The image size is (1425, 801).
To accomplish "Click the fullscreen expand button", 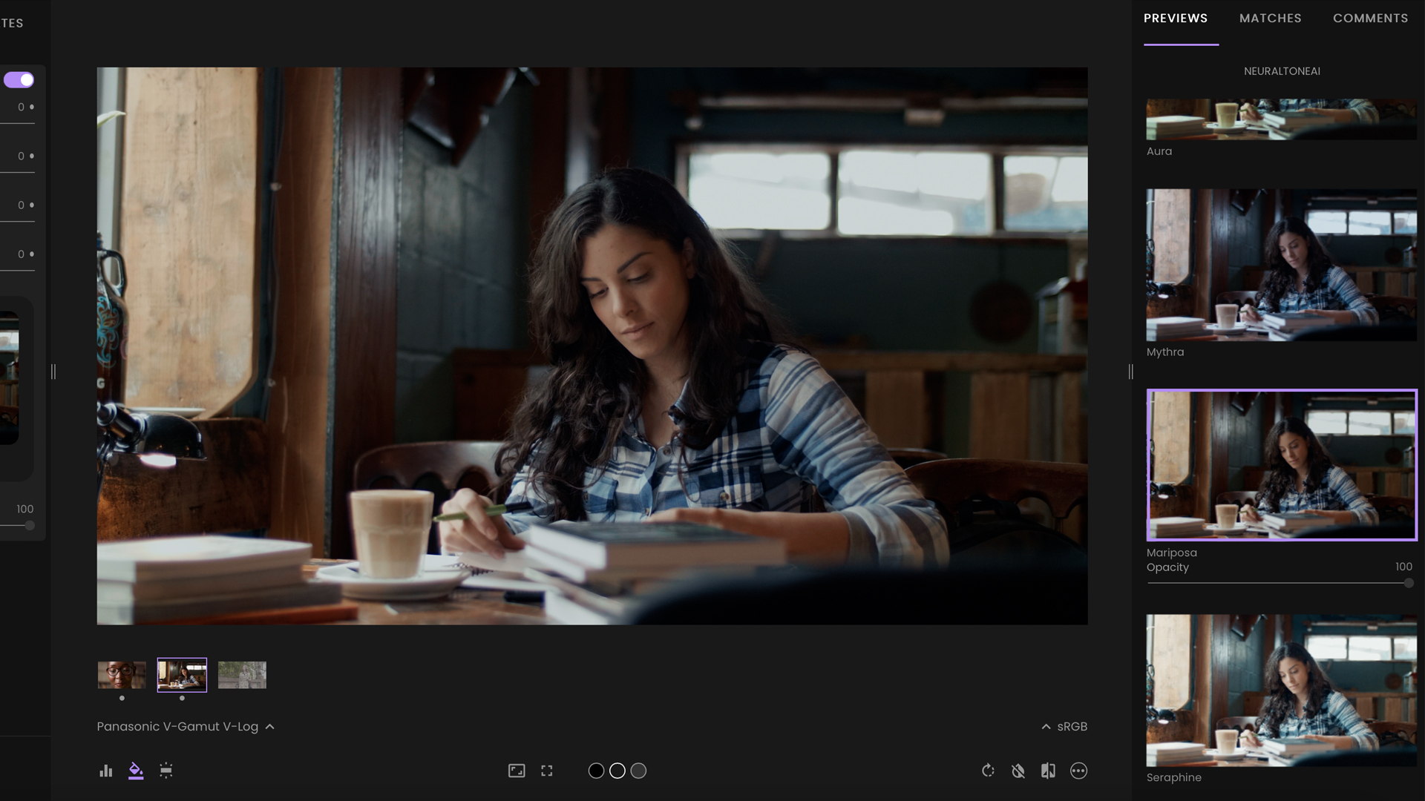I will [x=547, y=770].
